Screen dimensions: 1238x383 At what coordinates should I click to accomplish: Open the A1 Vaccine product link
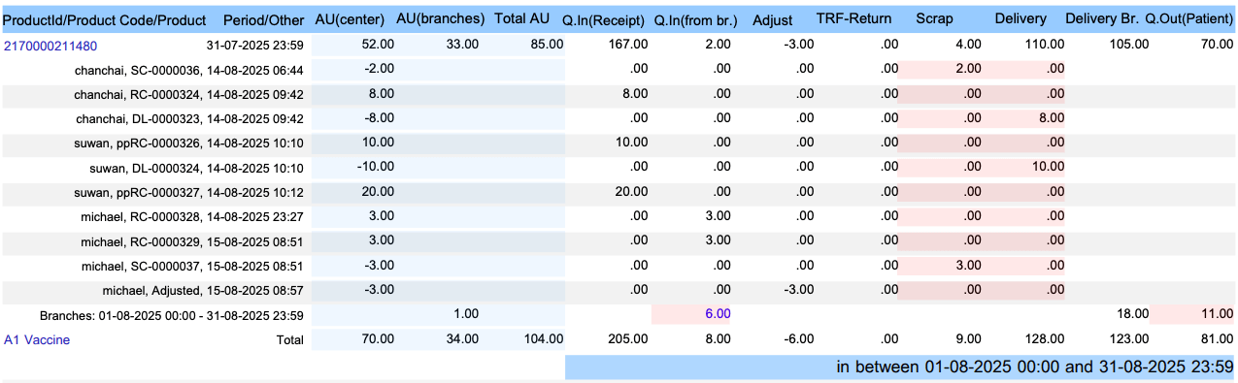point(37,339)
